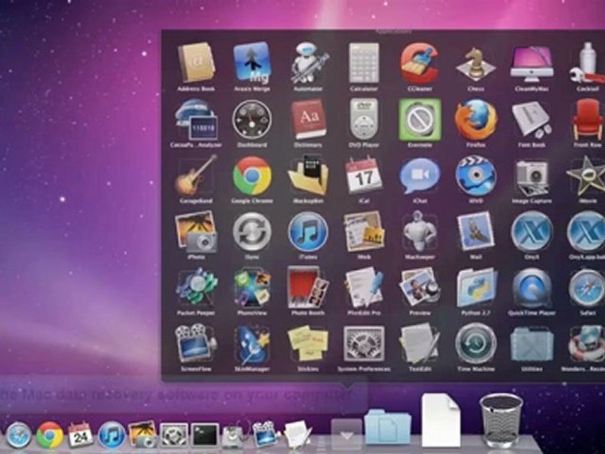Click ScreenFlow in the Dock
The height and width of the screenshot is (454, 605).
point(266,434)
